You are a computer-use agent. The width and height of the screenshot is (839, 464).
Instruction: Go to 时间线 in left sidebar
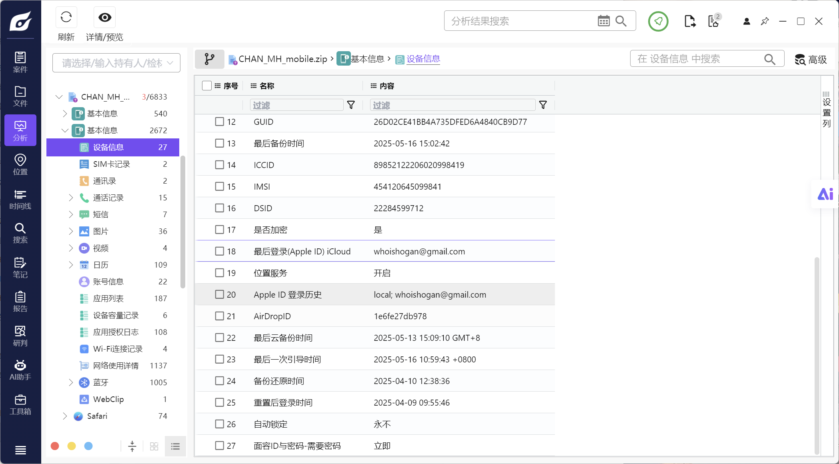(20, 199)
